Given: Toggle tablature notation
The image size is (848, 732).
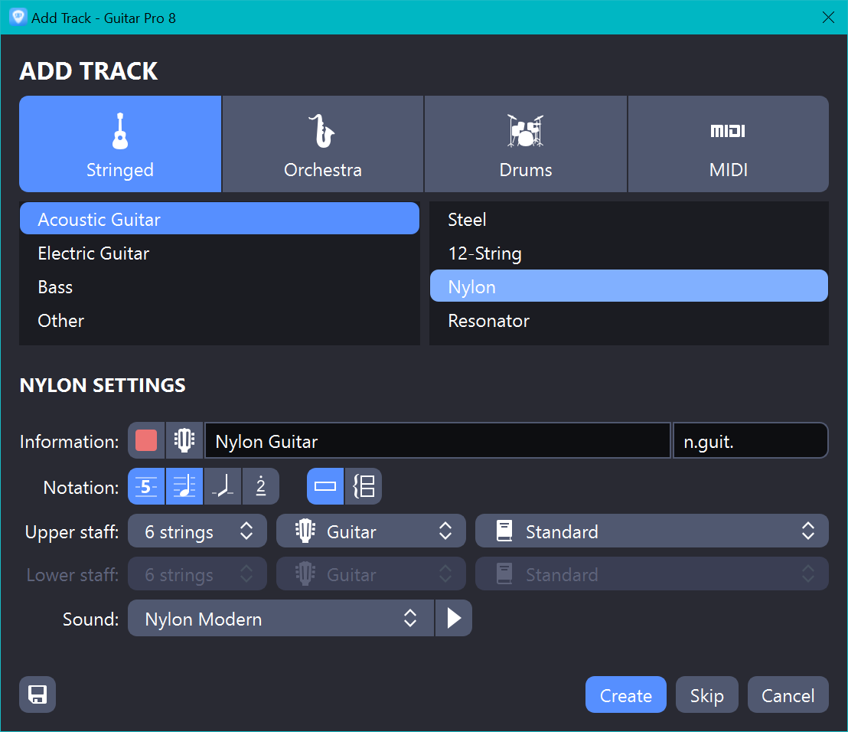Looking at the screenshot, I should pos(146,487).
